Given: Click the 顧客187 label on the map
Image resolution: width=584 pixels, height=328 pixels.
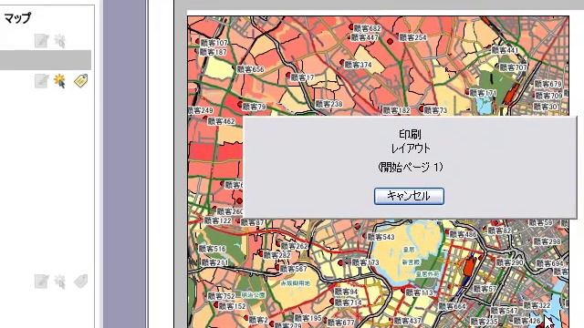Looking at the screenshot, I should (x=213, y=52).
